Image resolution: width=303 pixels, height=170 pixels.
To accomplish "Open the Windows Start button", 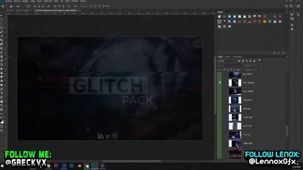I will [x=2, y=166].
